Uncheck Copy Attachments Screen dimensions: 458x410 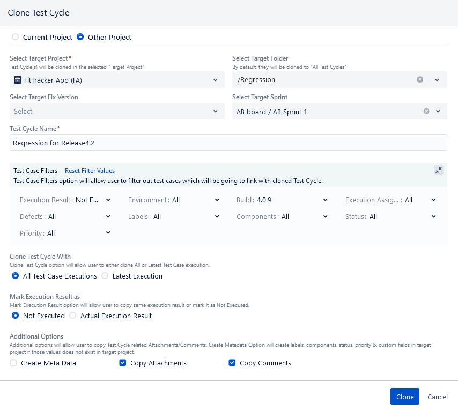coord(123,363)
